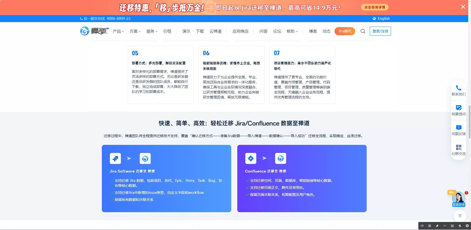The width and height of the screenshot is (471, 230).
Task: Go to the 应用商店 menu item
Action: (240, 31)
